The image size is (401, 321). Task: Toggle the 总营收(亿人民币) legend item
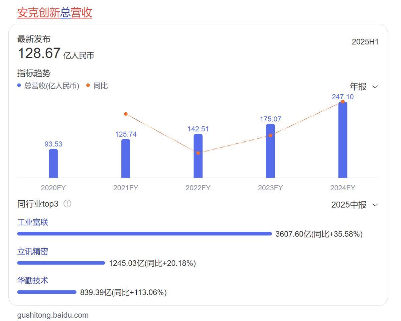tap(48, 86)
